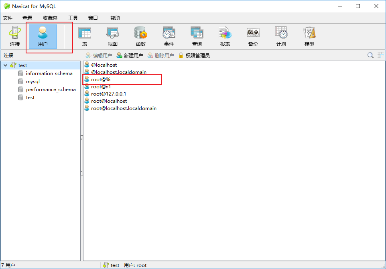This screenshot has height=269, width=386.
Task: Open the 窗口 (Window) menu
Action: pos(93,18)
